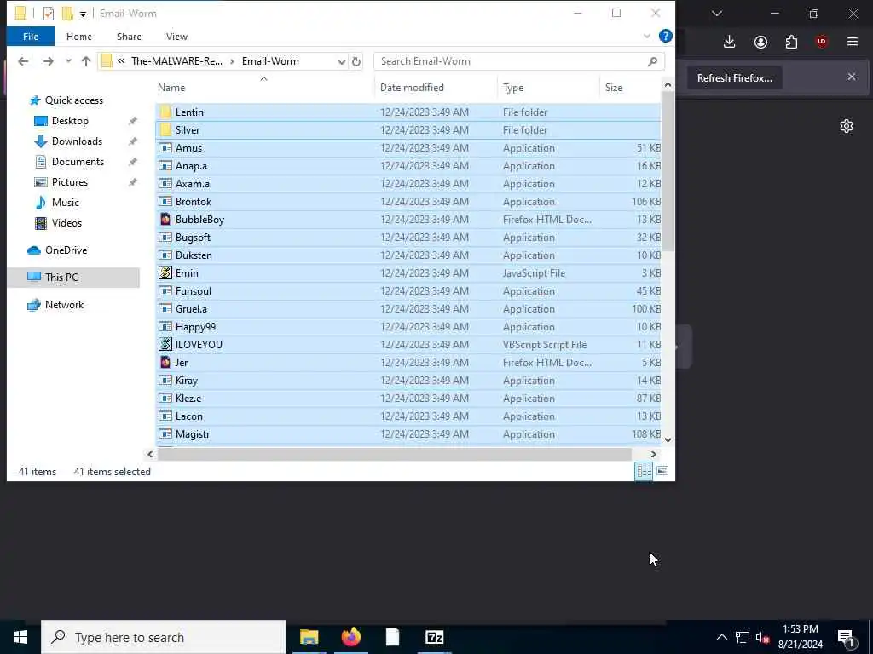Go back with the back arrow
This screenshot has width=873, height=654.
pyautogui.click(x=23, y=61)
